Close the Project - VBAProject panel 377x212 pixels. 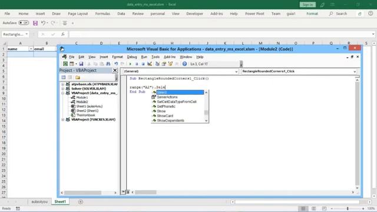tap(115, 70)
